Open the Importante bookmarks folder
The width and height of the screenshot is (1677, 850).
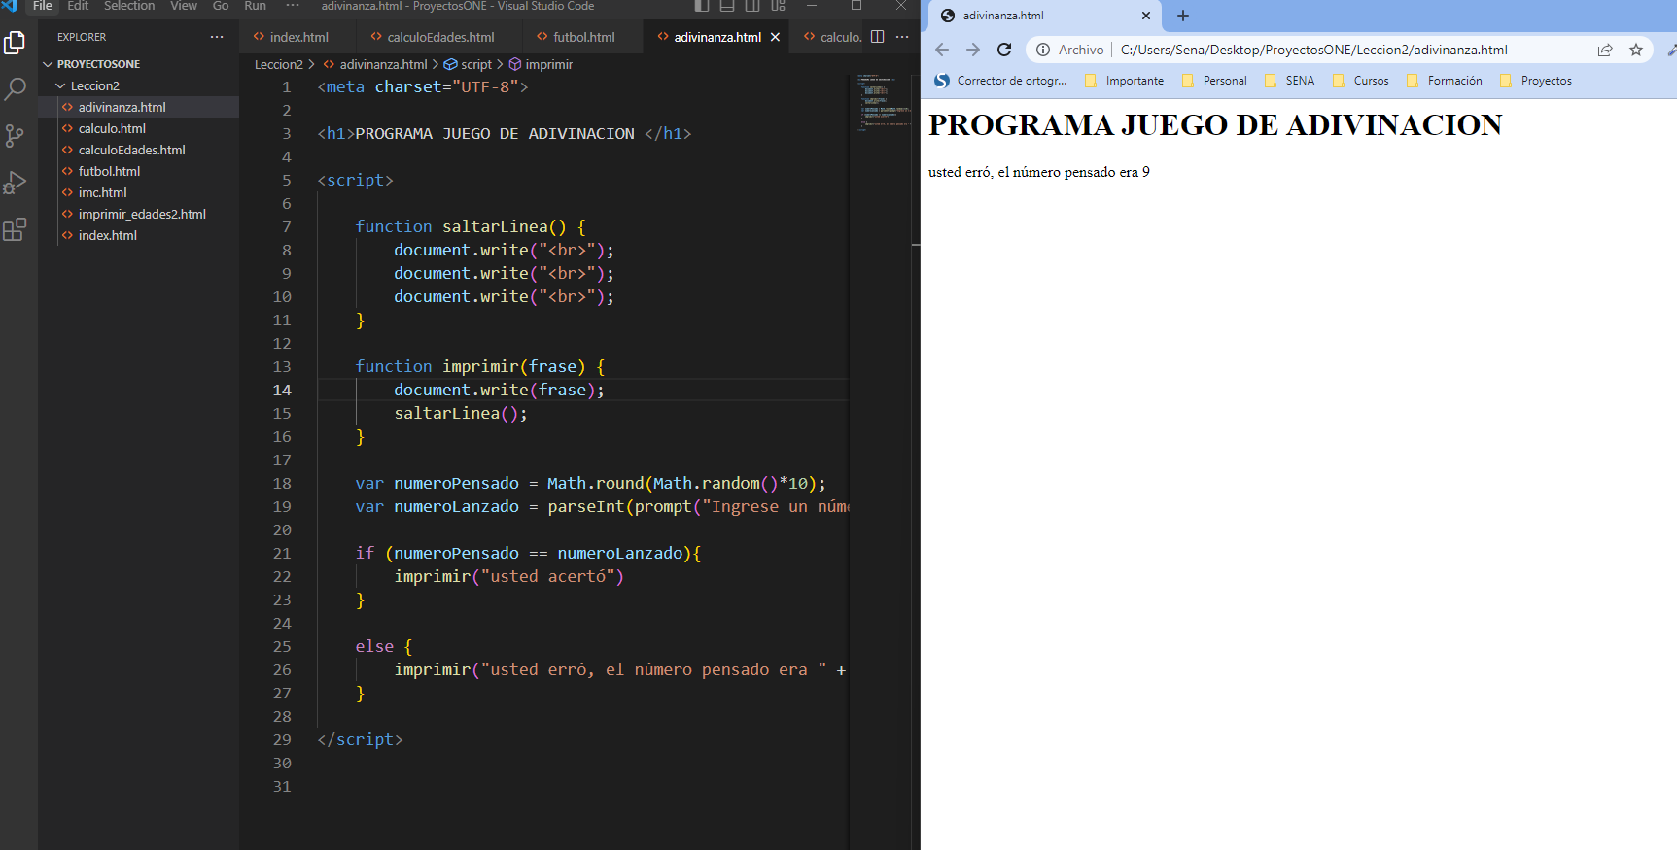click(x=1124, y=81)
